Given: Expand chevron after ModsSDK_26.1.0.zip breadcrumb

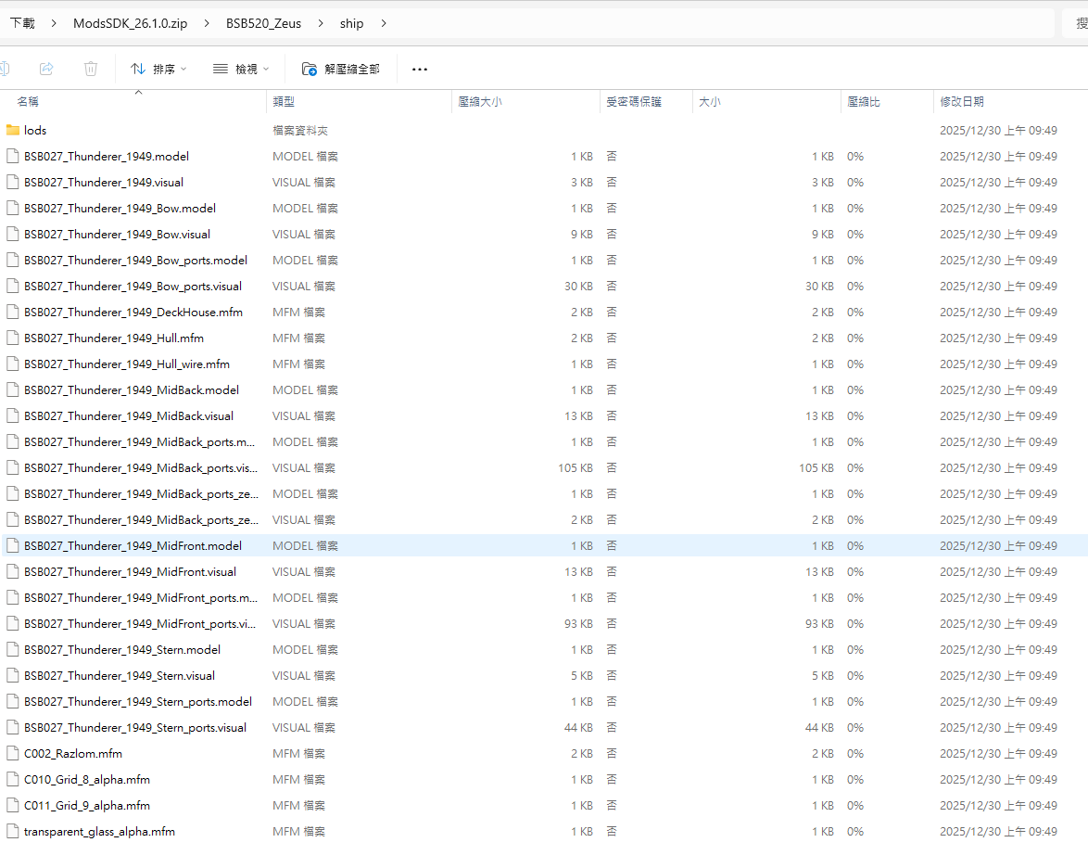Looking at the screenshot, I should click(x=207, y=23).
